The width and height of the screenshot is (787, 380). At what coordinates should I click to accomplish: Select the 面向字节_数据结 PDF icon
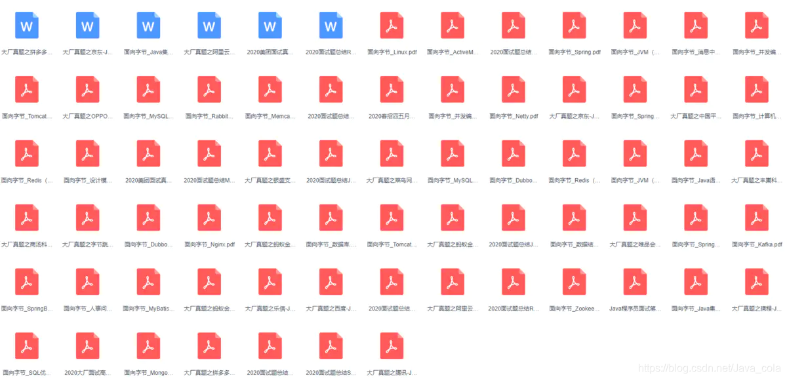(x=575, y=218)
